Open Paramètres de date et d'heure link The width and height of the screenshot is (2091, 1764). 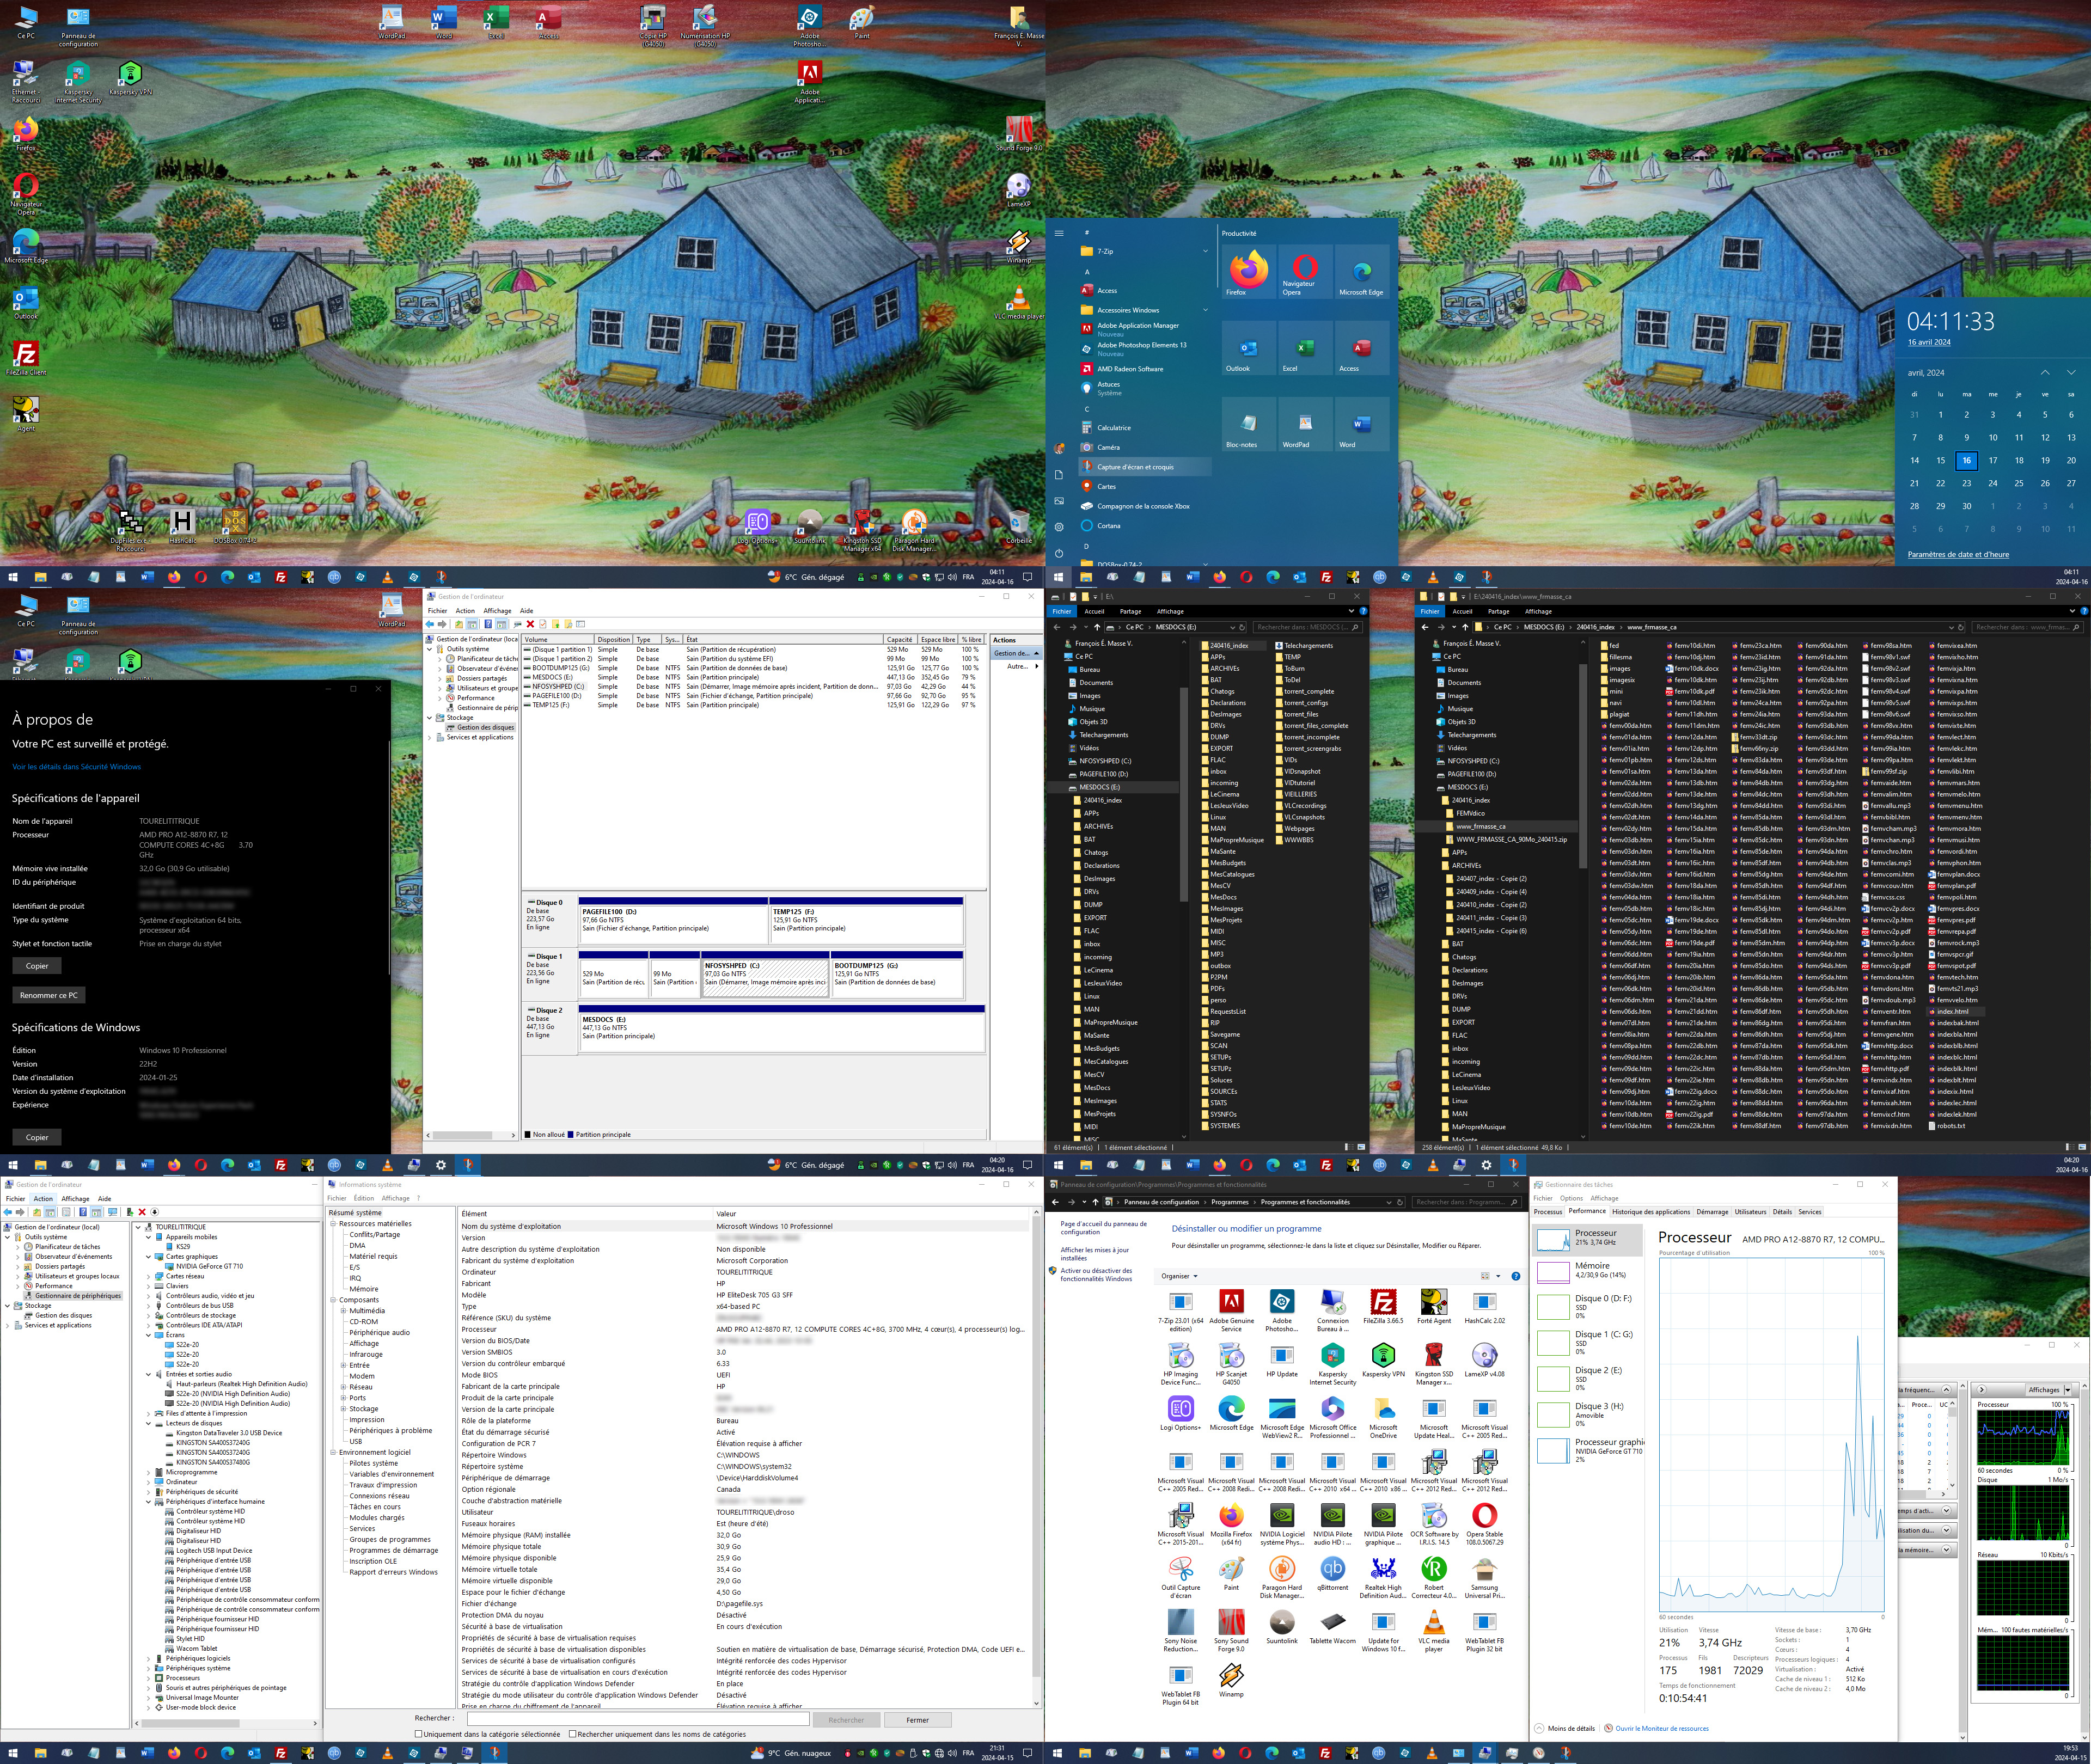[1957, 554]
